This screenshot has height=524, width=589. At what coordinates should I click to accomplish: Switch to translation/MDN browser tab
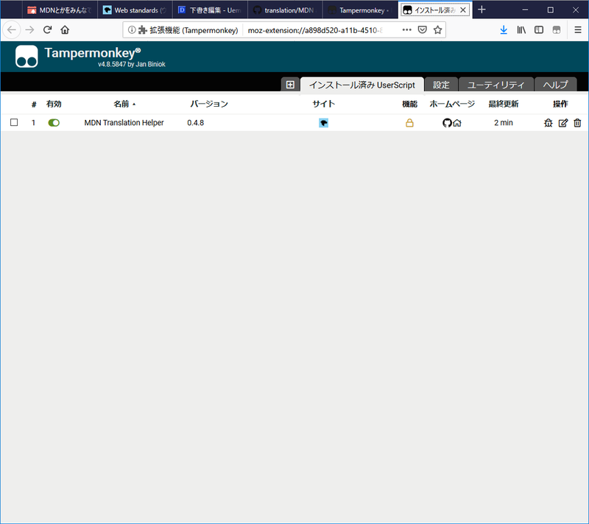pos(285,10)
